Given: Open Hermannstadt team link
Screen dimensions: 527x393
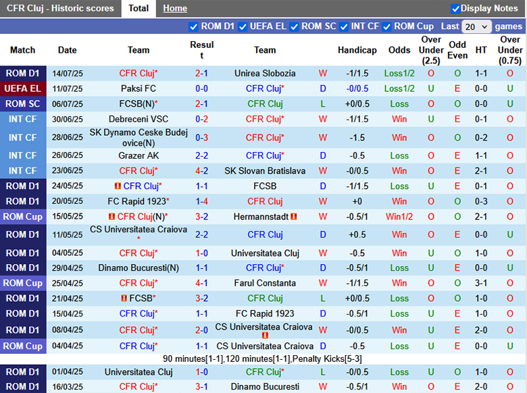Looking at the screenshot, I should click(261, 217).
